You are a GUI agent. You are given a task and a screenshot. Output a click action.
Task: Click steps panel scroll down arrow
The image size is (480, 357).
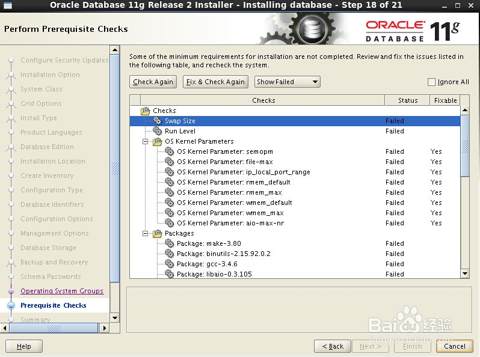(x=115, y=318)
